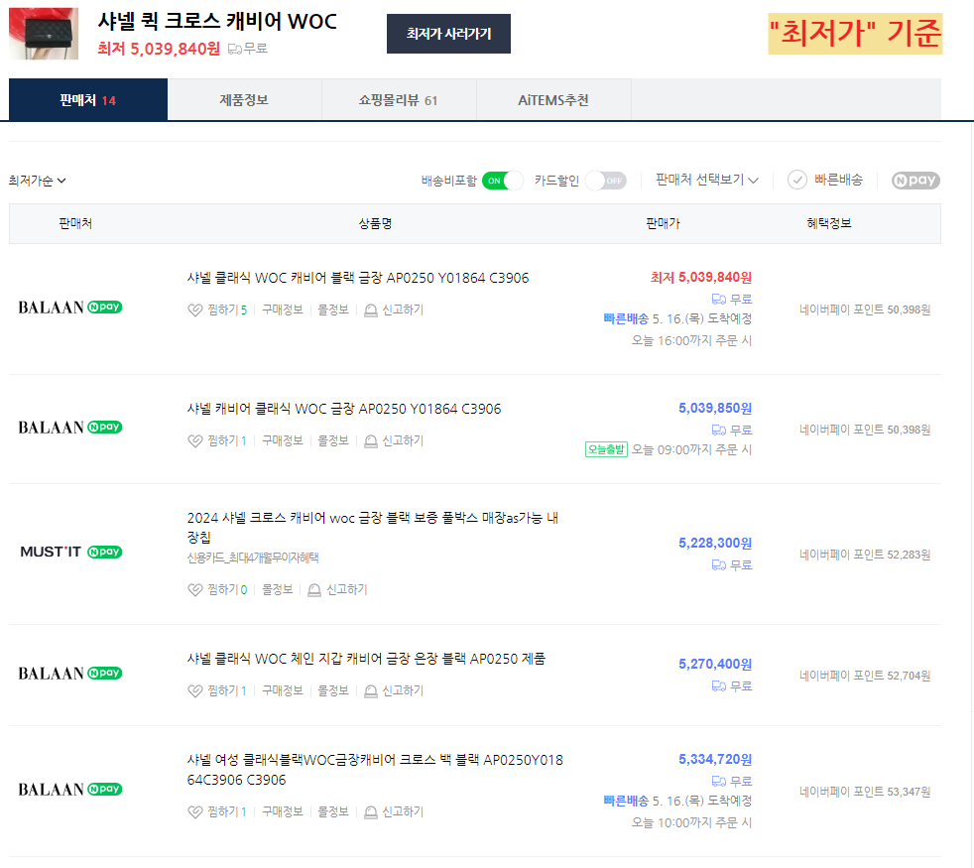Open 샤넬 여성 클래식블랙WOC금장캐비어 product link
This screenshot has width=974, height=868.
tap(375, 770)
